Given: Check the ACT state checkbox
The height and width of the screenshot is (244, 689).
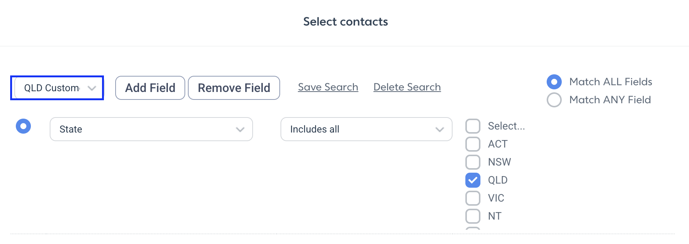Looking at the screenshot, I should [473, 144].
